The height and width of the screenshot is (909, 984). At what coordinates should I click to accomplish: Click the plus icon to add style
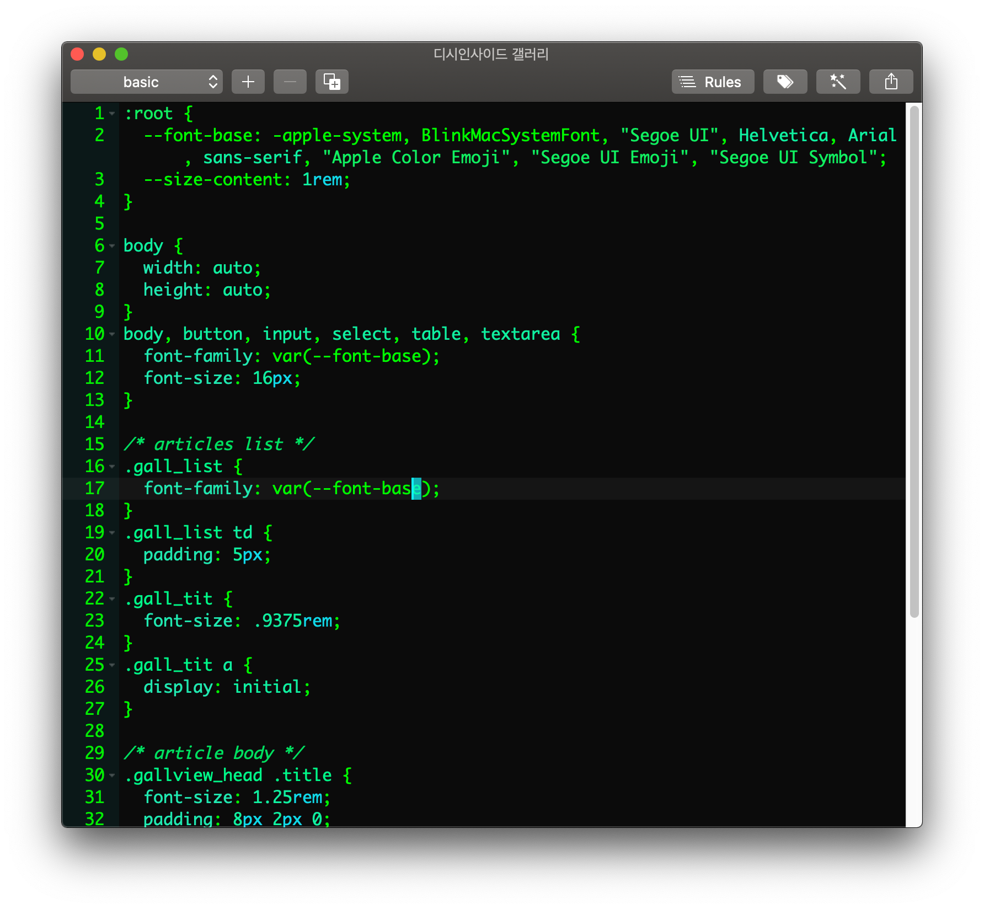248,82
